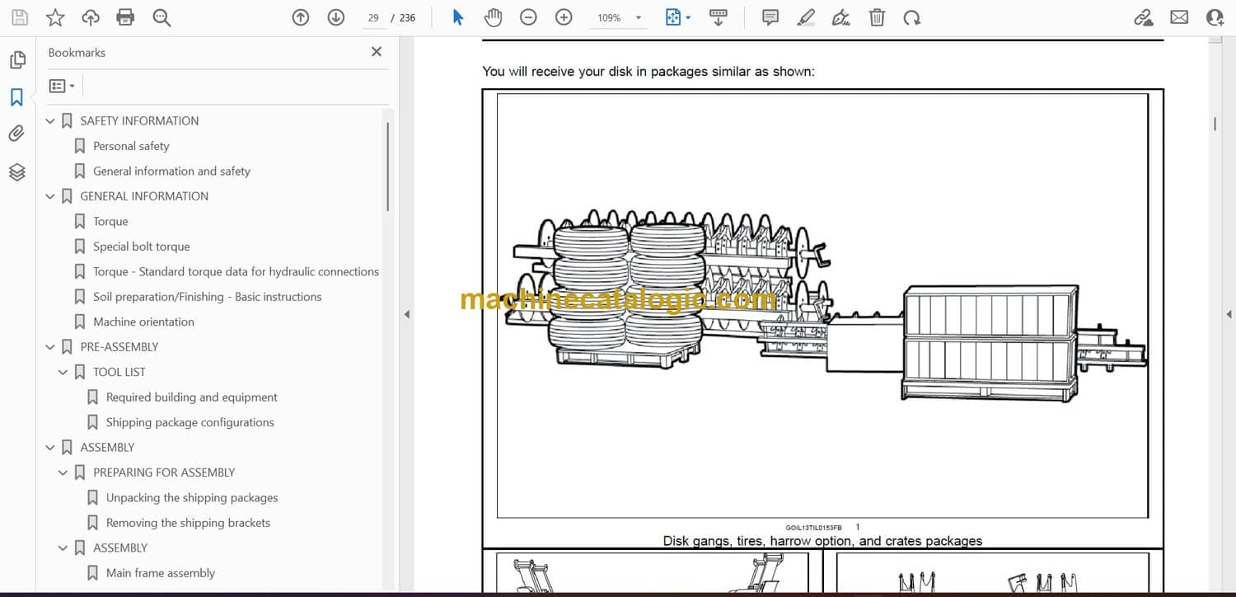The image size is (1236, 597).
Task: Toggle the Bookmarks panel icon
Action: point(16,97)
